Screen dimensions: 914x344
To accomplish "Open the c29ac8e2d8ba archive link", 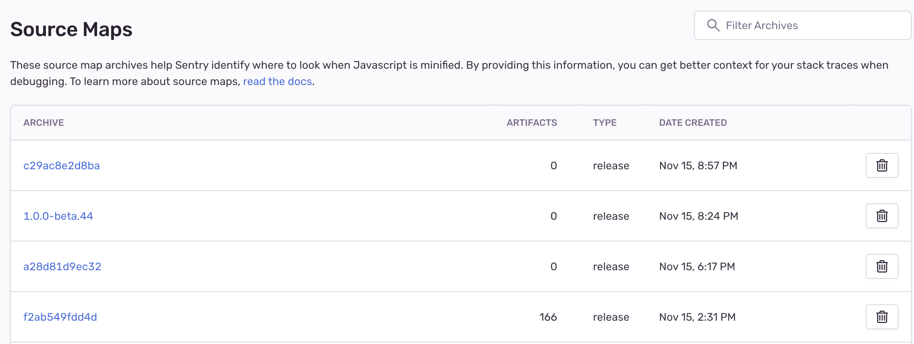I will pyautogui.click(x=61, y=166).
